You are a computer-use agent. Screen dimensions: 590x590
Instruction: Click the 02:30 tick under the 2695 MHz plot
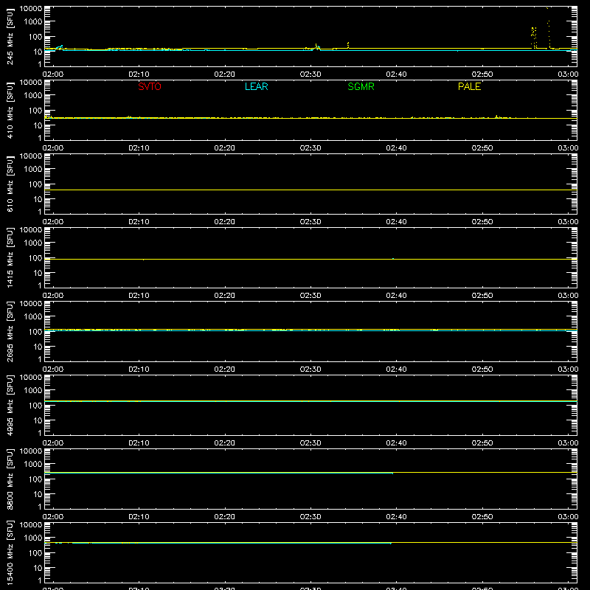(x=310, y=369)
